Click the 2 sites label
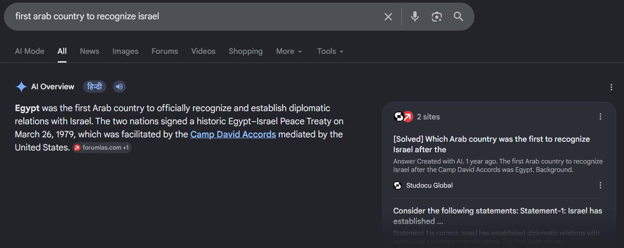Screen dimensions: 624x248 428,116
